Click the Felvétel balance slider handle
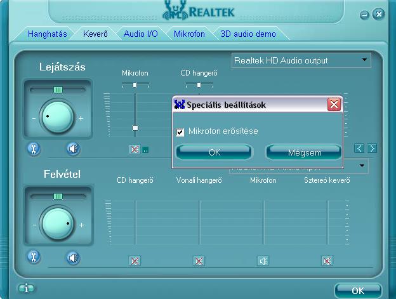The width and height of the screenshot is (396, 299). click(58, 196)
